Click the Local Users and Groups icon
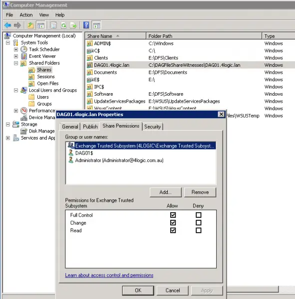295x299 pixels. point(24,90)
